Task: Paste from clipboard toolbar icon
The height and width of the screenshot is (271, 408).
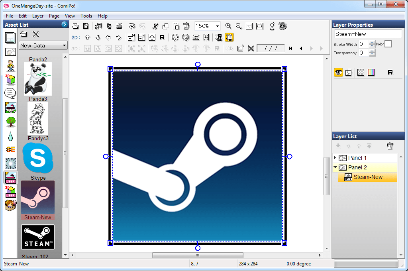Action: tap(176, 26)
